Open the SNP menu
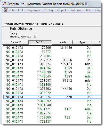 pyautogui.click(x=87, y=10)
